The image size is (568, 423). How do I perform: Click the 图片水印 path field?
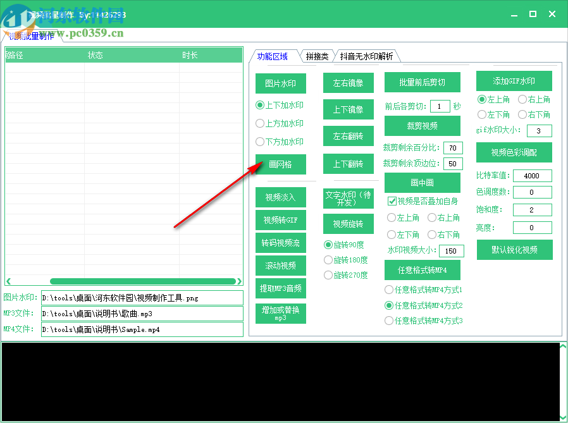(142, 298)
